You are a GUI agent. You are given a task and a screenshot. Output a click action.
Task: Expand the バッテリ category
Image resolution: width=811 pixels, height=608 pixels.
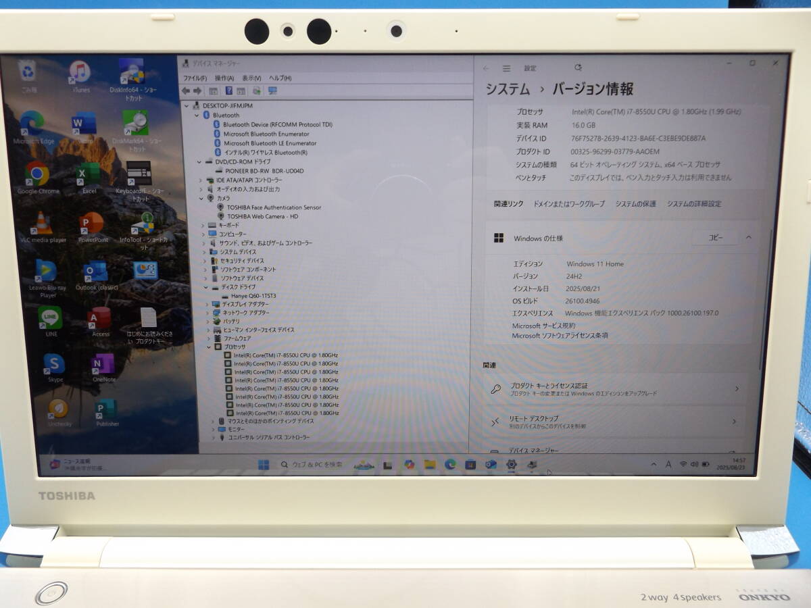209,322
